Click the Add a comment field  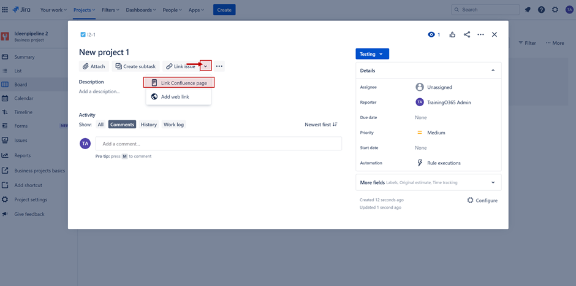(x=218, y=144)
